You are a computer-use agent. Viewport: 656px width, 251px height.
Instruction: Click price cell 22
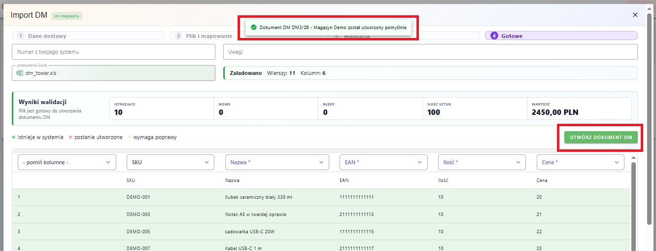pos(539,231)
